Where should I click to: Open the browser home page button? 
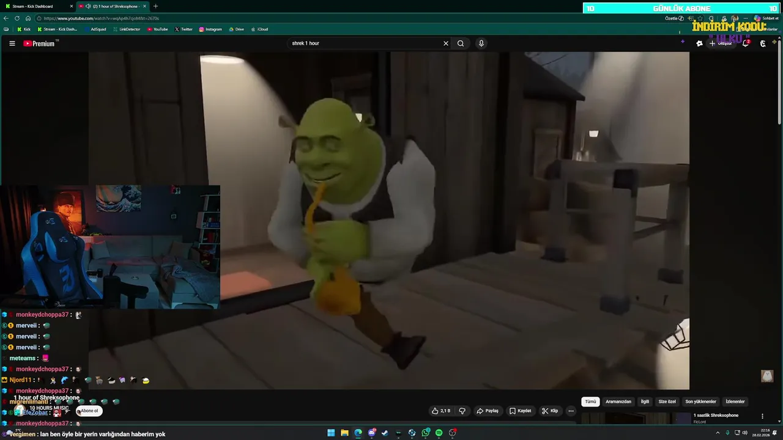[28, 18]
